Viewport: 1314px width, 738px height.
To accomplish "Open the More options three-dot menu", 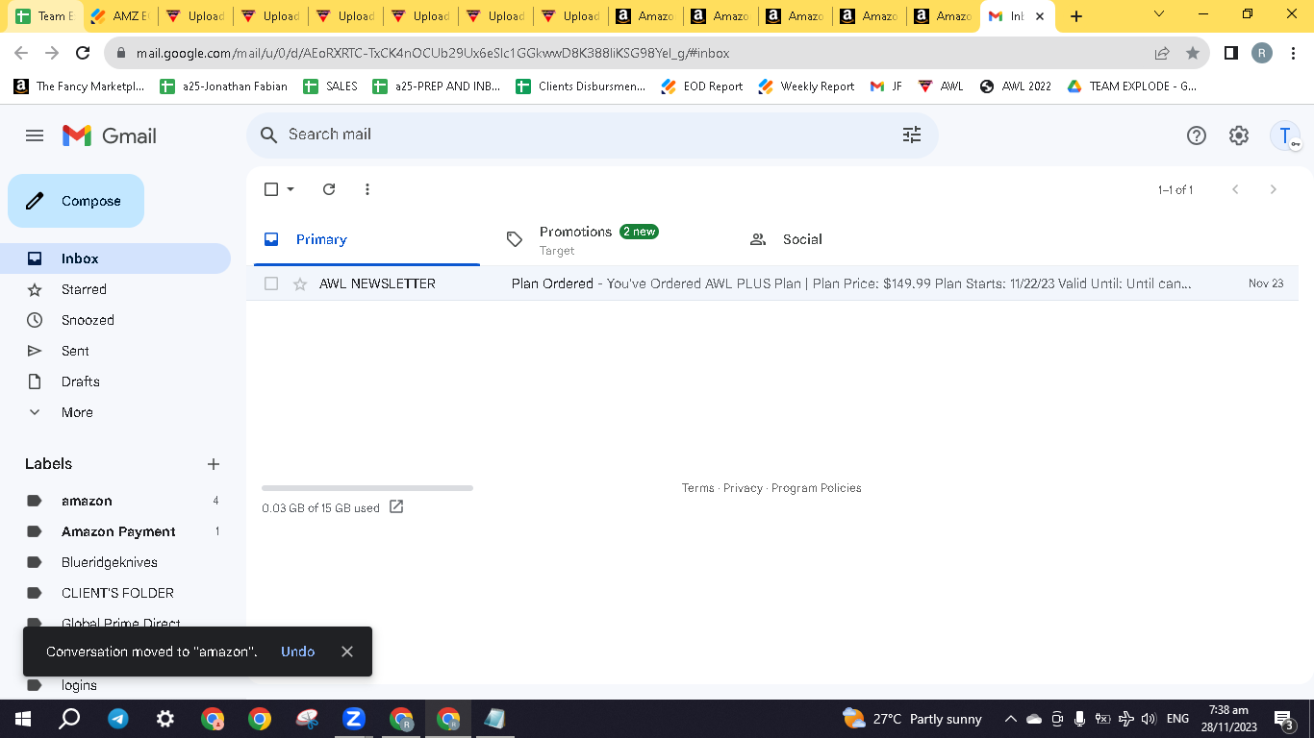I will pyautogui.click(x=367, y=189).
